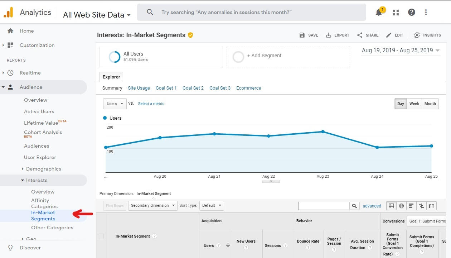Screen dimensions: 451x258
Task: Click the table search magnifier icon
Action: pyautogui.click(x=354, y=206)
